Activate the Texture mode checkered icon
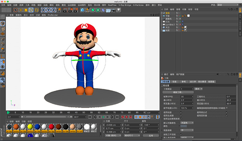242x141 pixels. coord(3,29)
